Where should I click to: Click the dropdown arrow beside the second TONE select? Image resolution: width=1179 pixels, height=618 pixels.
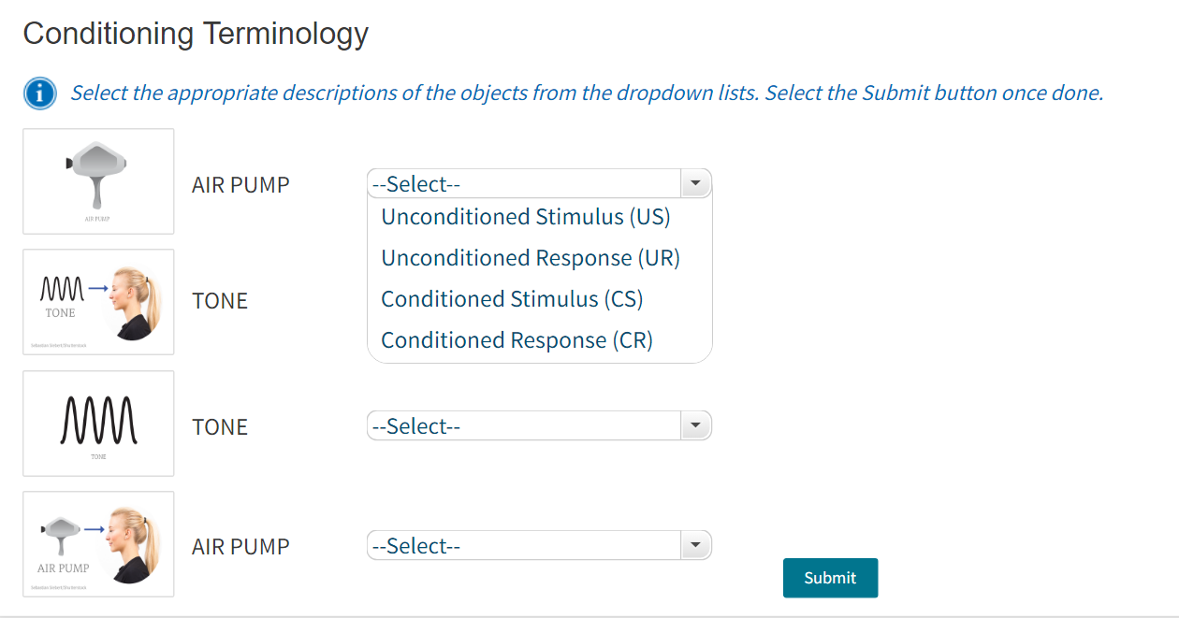pyautogui.click(x=695, y=424)
